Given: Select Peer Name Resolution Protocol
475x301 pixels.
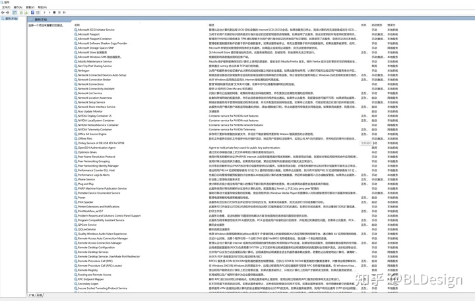Looking at the screenshot, I should point(96,157).
